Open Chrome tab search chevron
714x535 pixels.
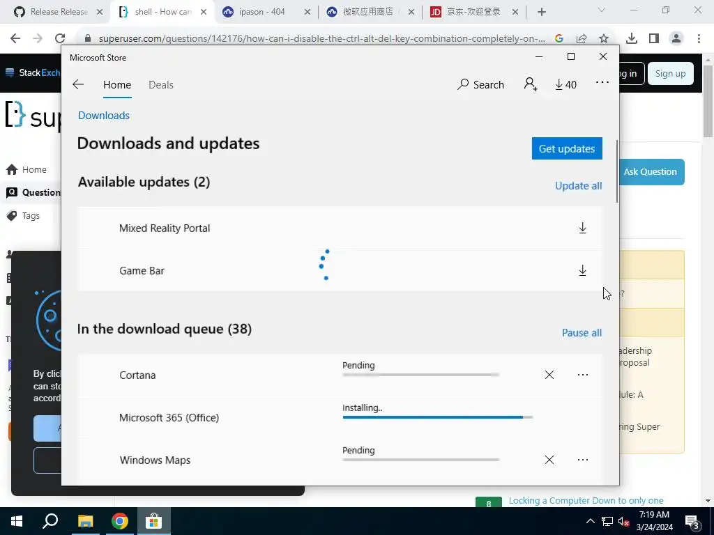[x=602, y=10]
